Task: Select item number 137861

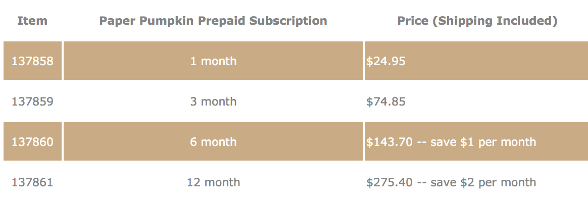Action: [33, 182]
